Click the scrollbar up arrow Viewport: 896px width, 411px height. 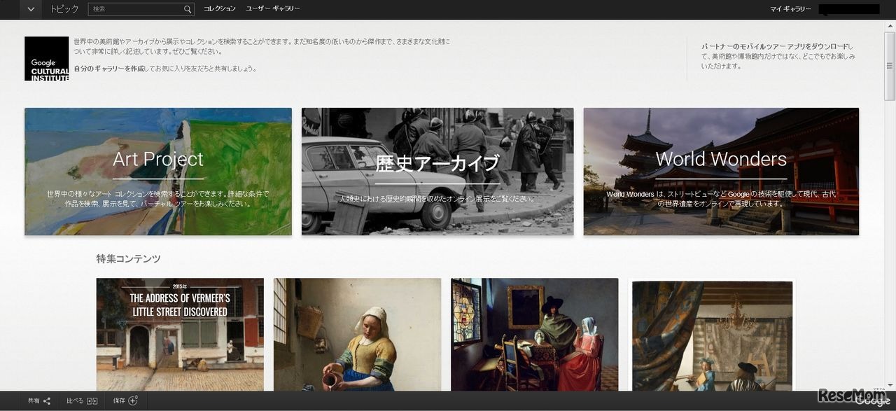click(890, 25)
